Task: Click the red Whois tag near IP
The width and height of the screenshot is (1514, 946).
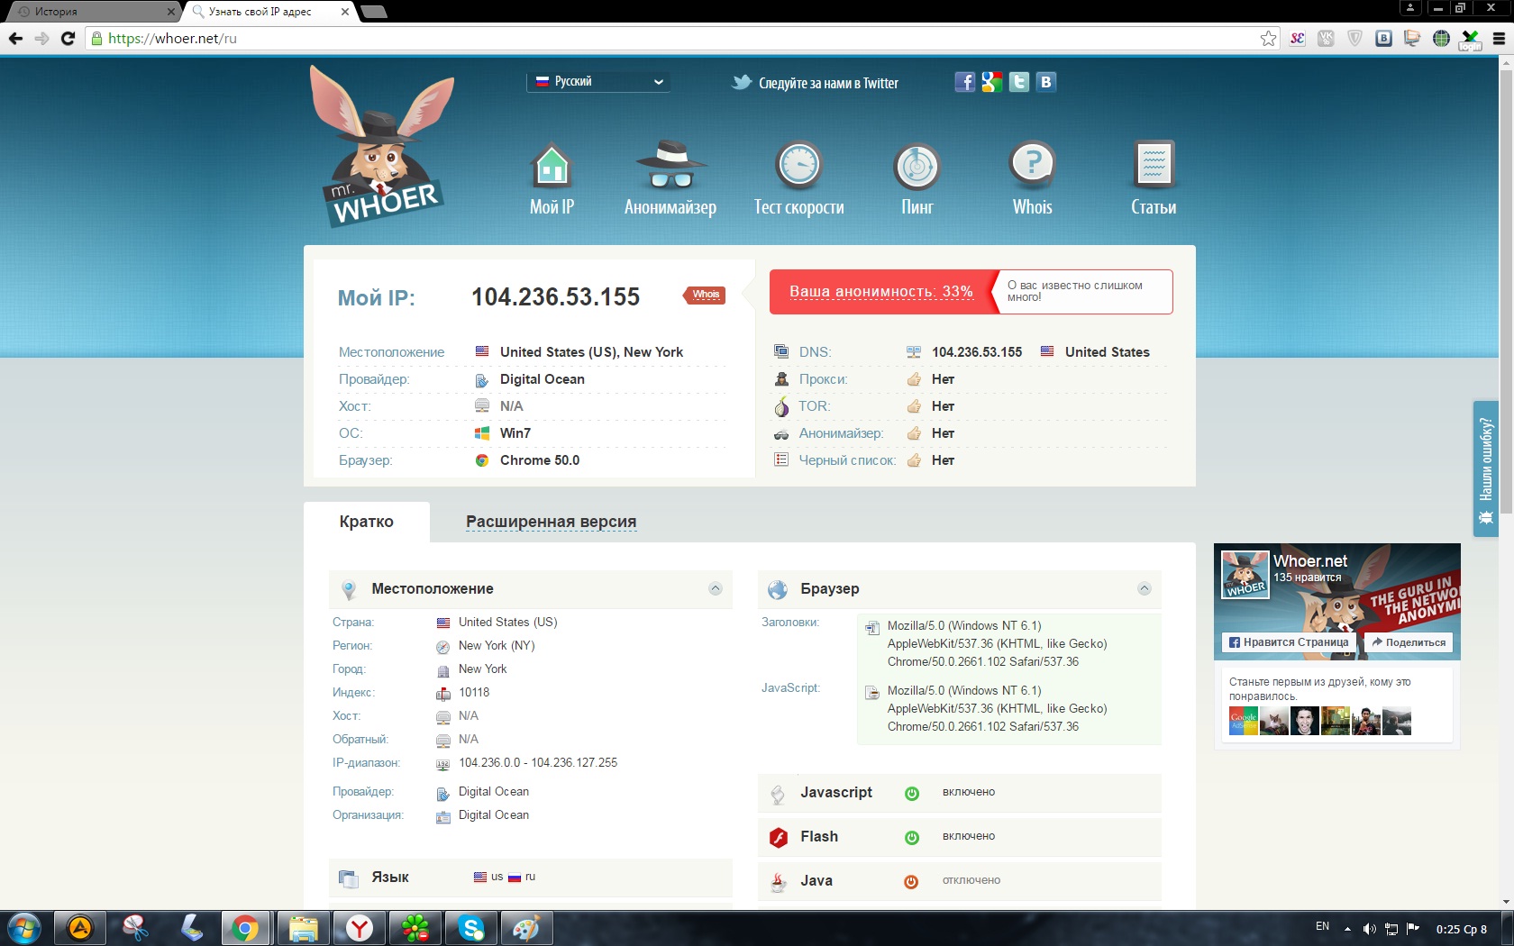Action: point(705,295)
